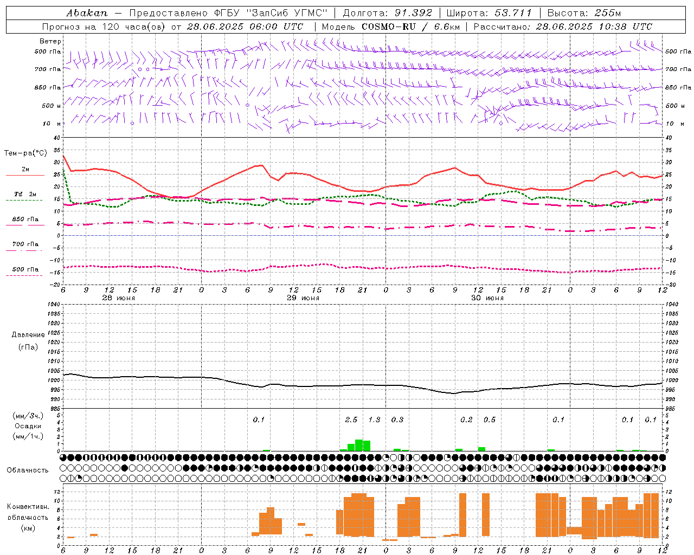
Task: Click the 'Облачность' cloud cover label
Action: 28,470
